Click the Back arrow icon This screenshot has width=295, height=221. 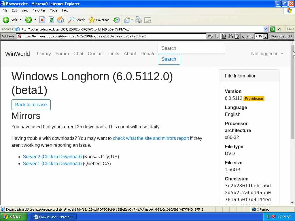pyautogui.click(x=6, y=20)
